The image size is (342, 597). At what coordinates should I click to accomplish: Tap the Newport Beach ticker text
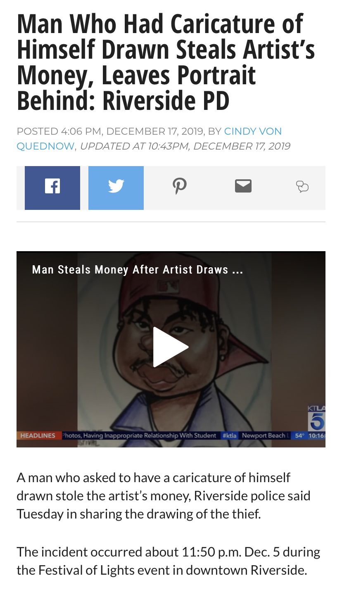[x=264, y=435]
